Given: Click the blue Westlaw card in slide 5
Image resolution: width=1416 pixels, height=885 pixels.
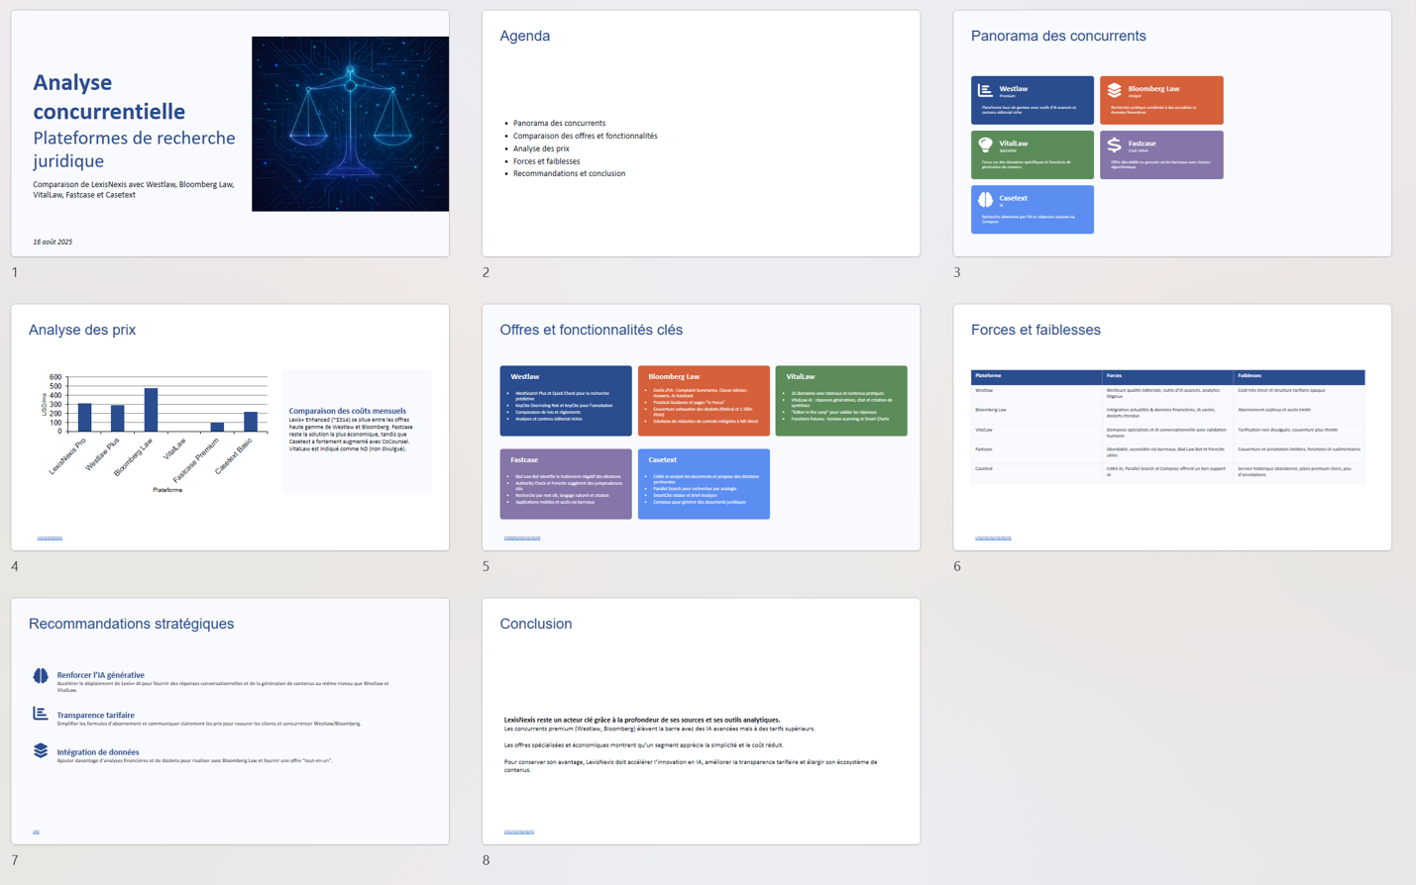Looking at the screenshot, I should (x=566, y=401).
